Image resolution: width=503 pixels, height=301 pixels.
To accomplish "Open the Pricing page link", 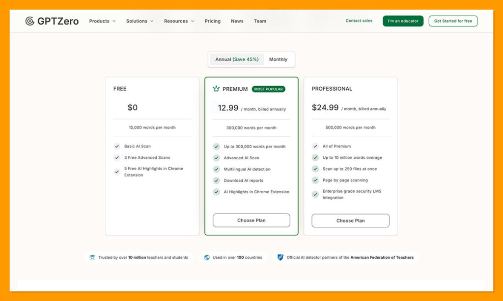I will coord(212,21).
